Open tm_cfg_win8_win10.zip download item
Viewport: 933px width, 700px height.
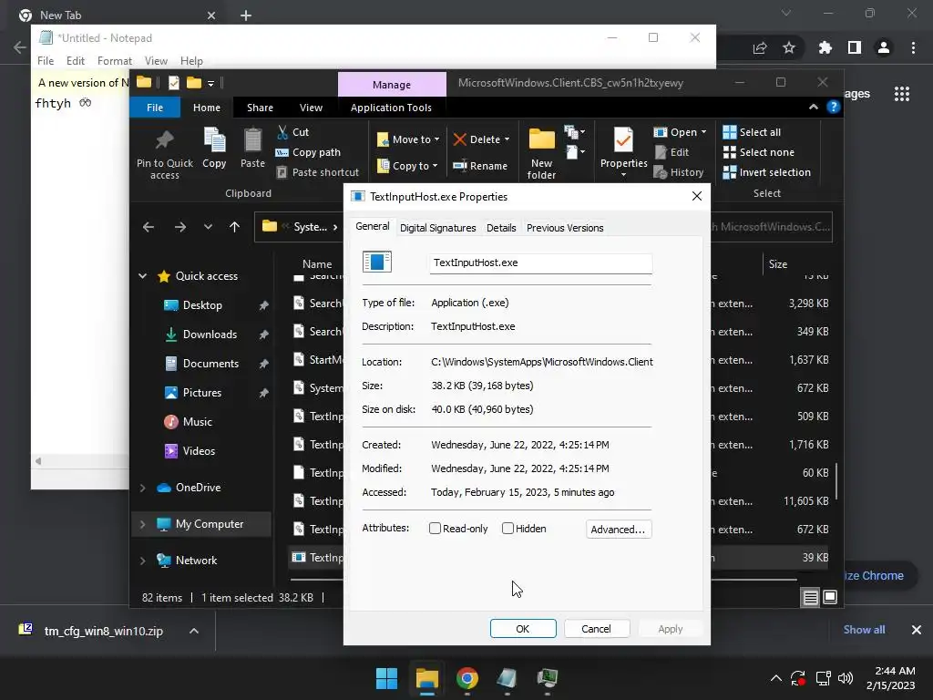tap(104, 631)
